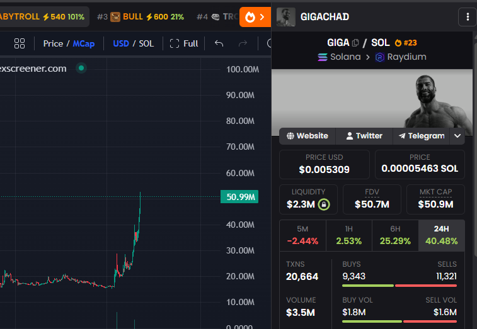Click the green live indicator dot on chart
The image size is (477, 329).
pos(81,68)
